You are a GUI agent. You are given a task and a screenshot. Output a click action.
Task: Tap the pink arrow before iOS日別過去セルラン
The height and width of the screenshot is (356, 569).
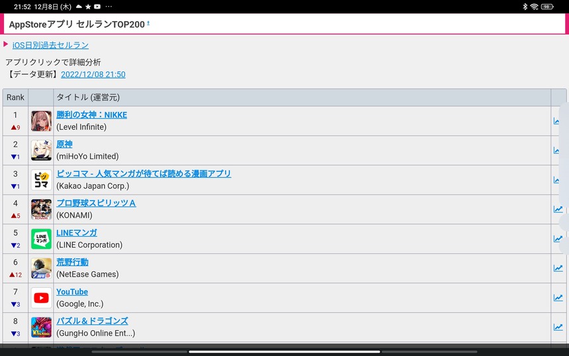coord(5,44)
